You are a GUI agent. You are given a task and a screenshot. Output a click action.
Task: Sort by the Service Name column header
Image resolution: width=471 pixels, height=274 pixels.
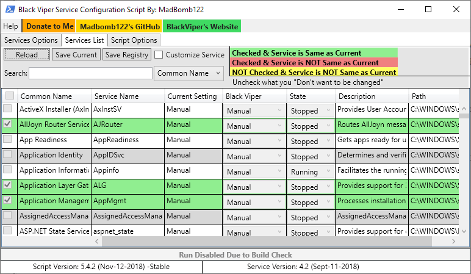click(115, 96)
